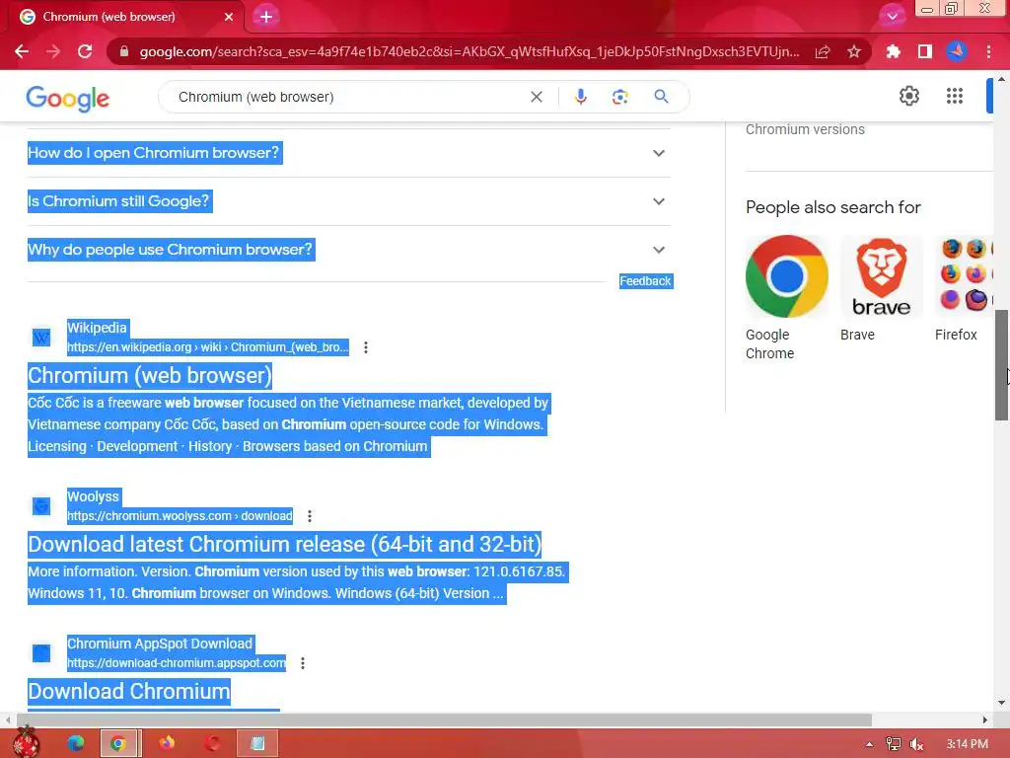This screenshot has height=758, width=1010.
Task: Bookmark this page with star icon
Action: (854, 51)
